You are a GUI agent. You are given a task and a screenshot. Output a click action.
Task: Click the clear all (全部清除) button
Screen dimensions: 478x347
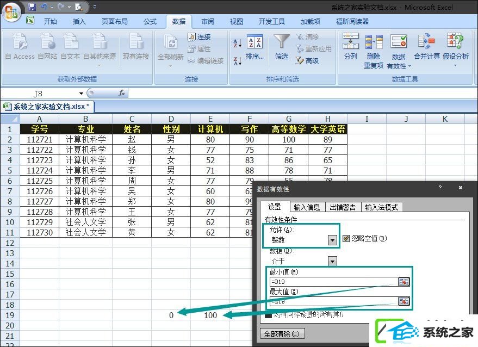[x=282, y=334]
